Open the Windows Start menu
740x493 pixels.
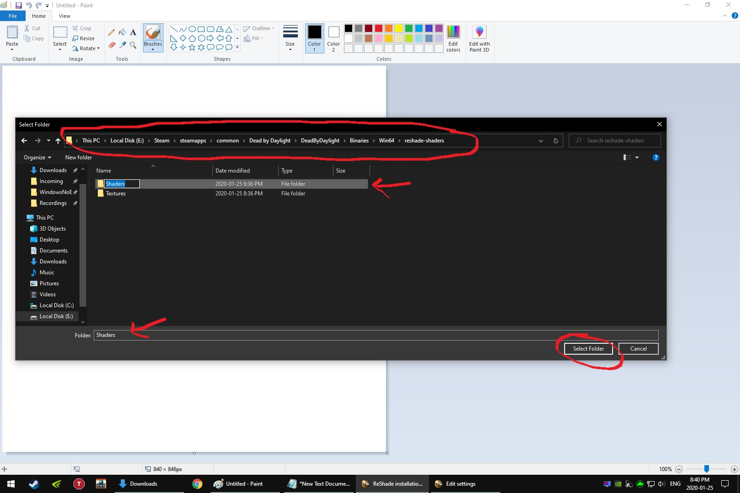click(x=11, y=484)
